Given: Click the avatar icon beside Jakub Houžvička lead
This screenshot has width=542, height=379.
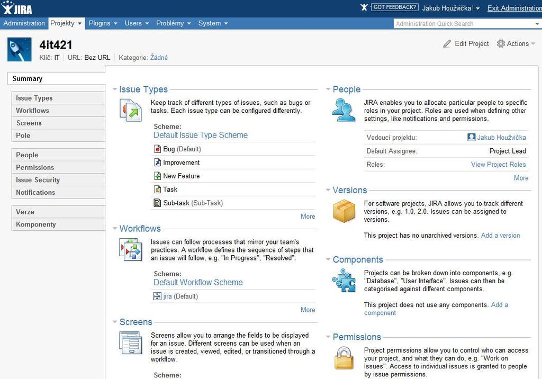Looking at the screenshot, I should pyautogui.click(x=471, y=137).
